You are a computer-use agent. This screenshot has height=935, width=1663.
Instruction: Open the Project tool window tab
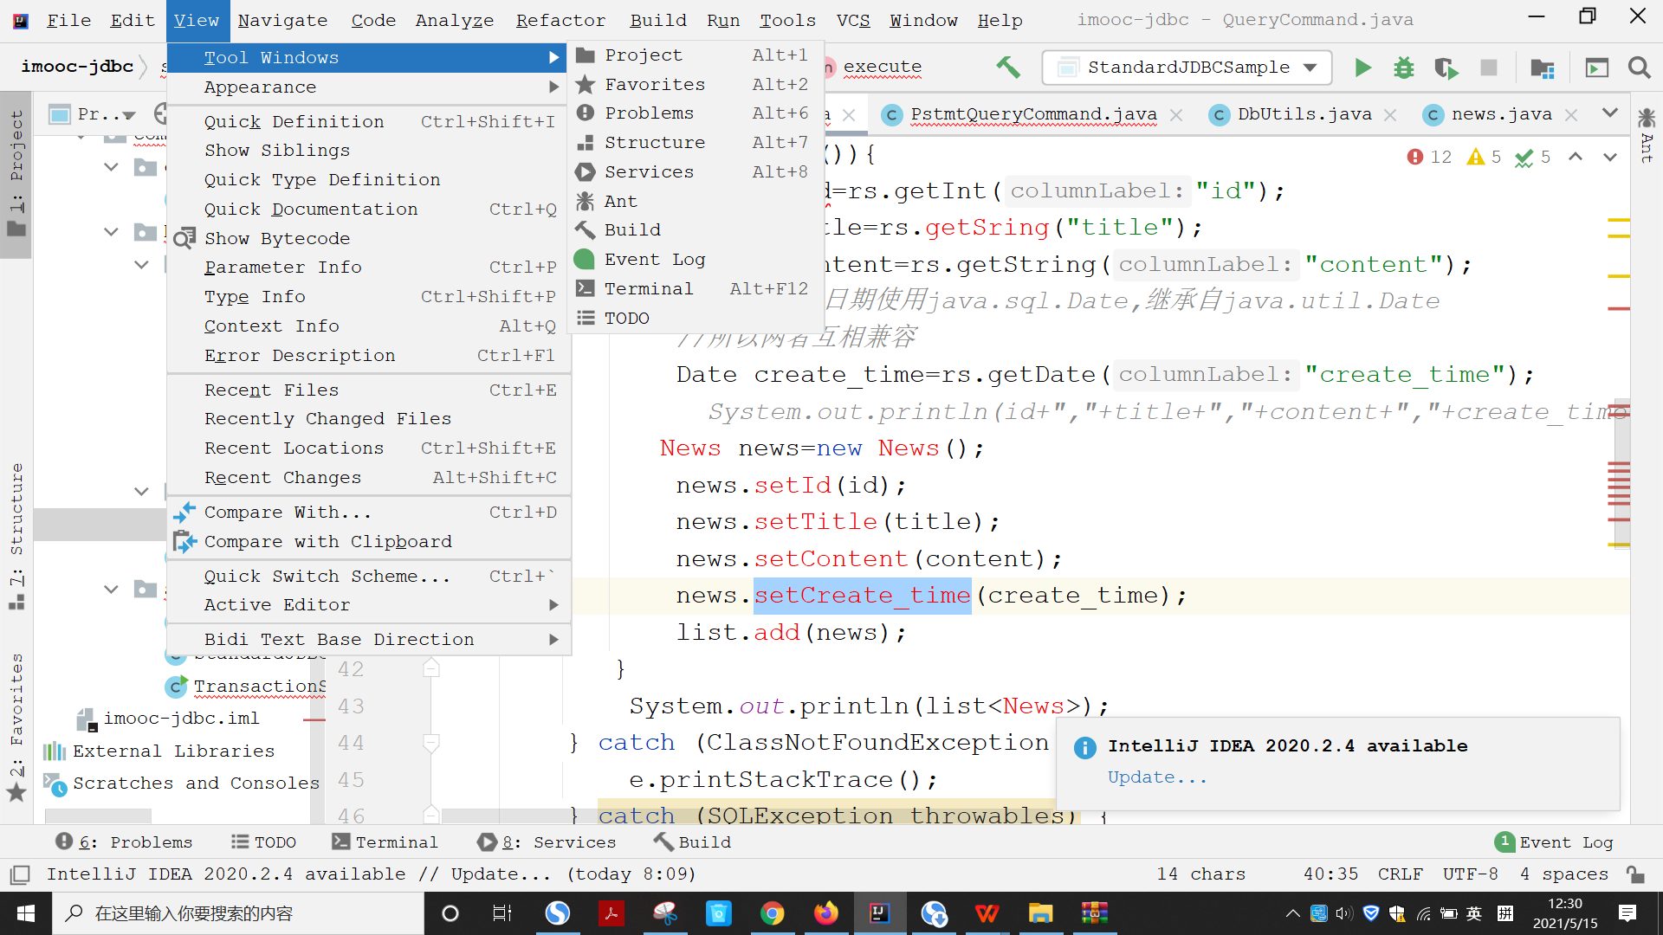coord(16,173)
